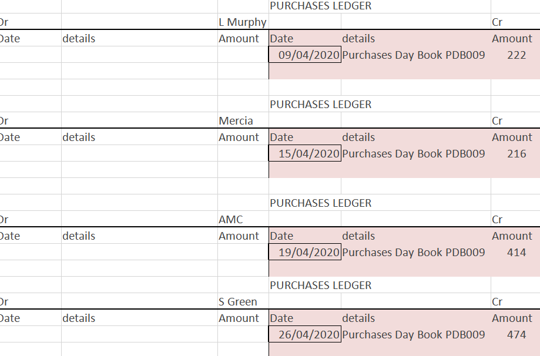
Task: Select the credit amount 414 cell
Action: 516,253
